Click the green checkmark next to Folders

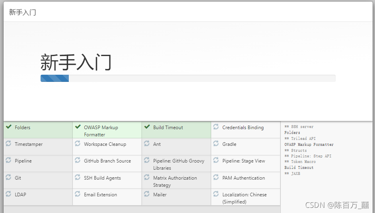click(x=9, y=127)
